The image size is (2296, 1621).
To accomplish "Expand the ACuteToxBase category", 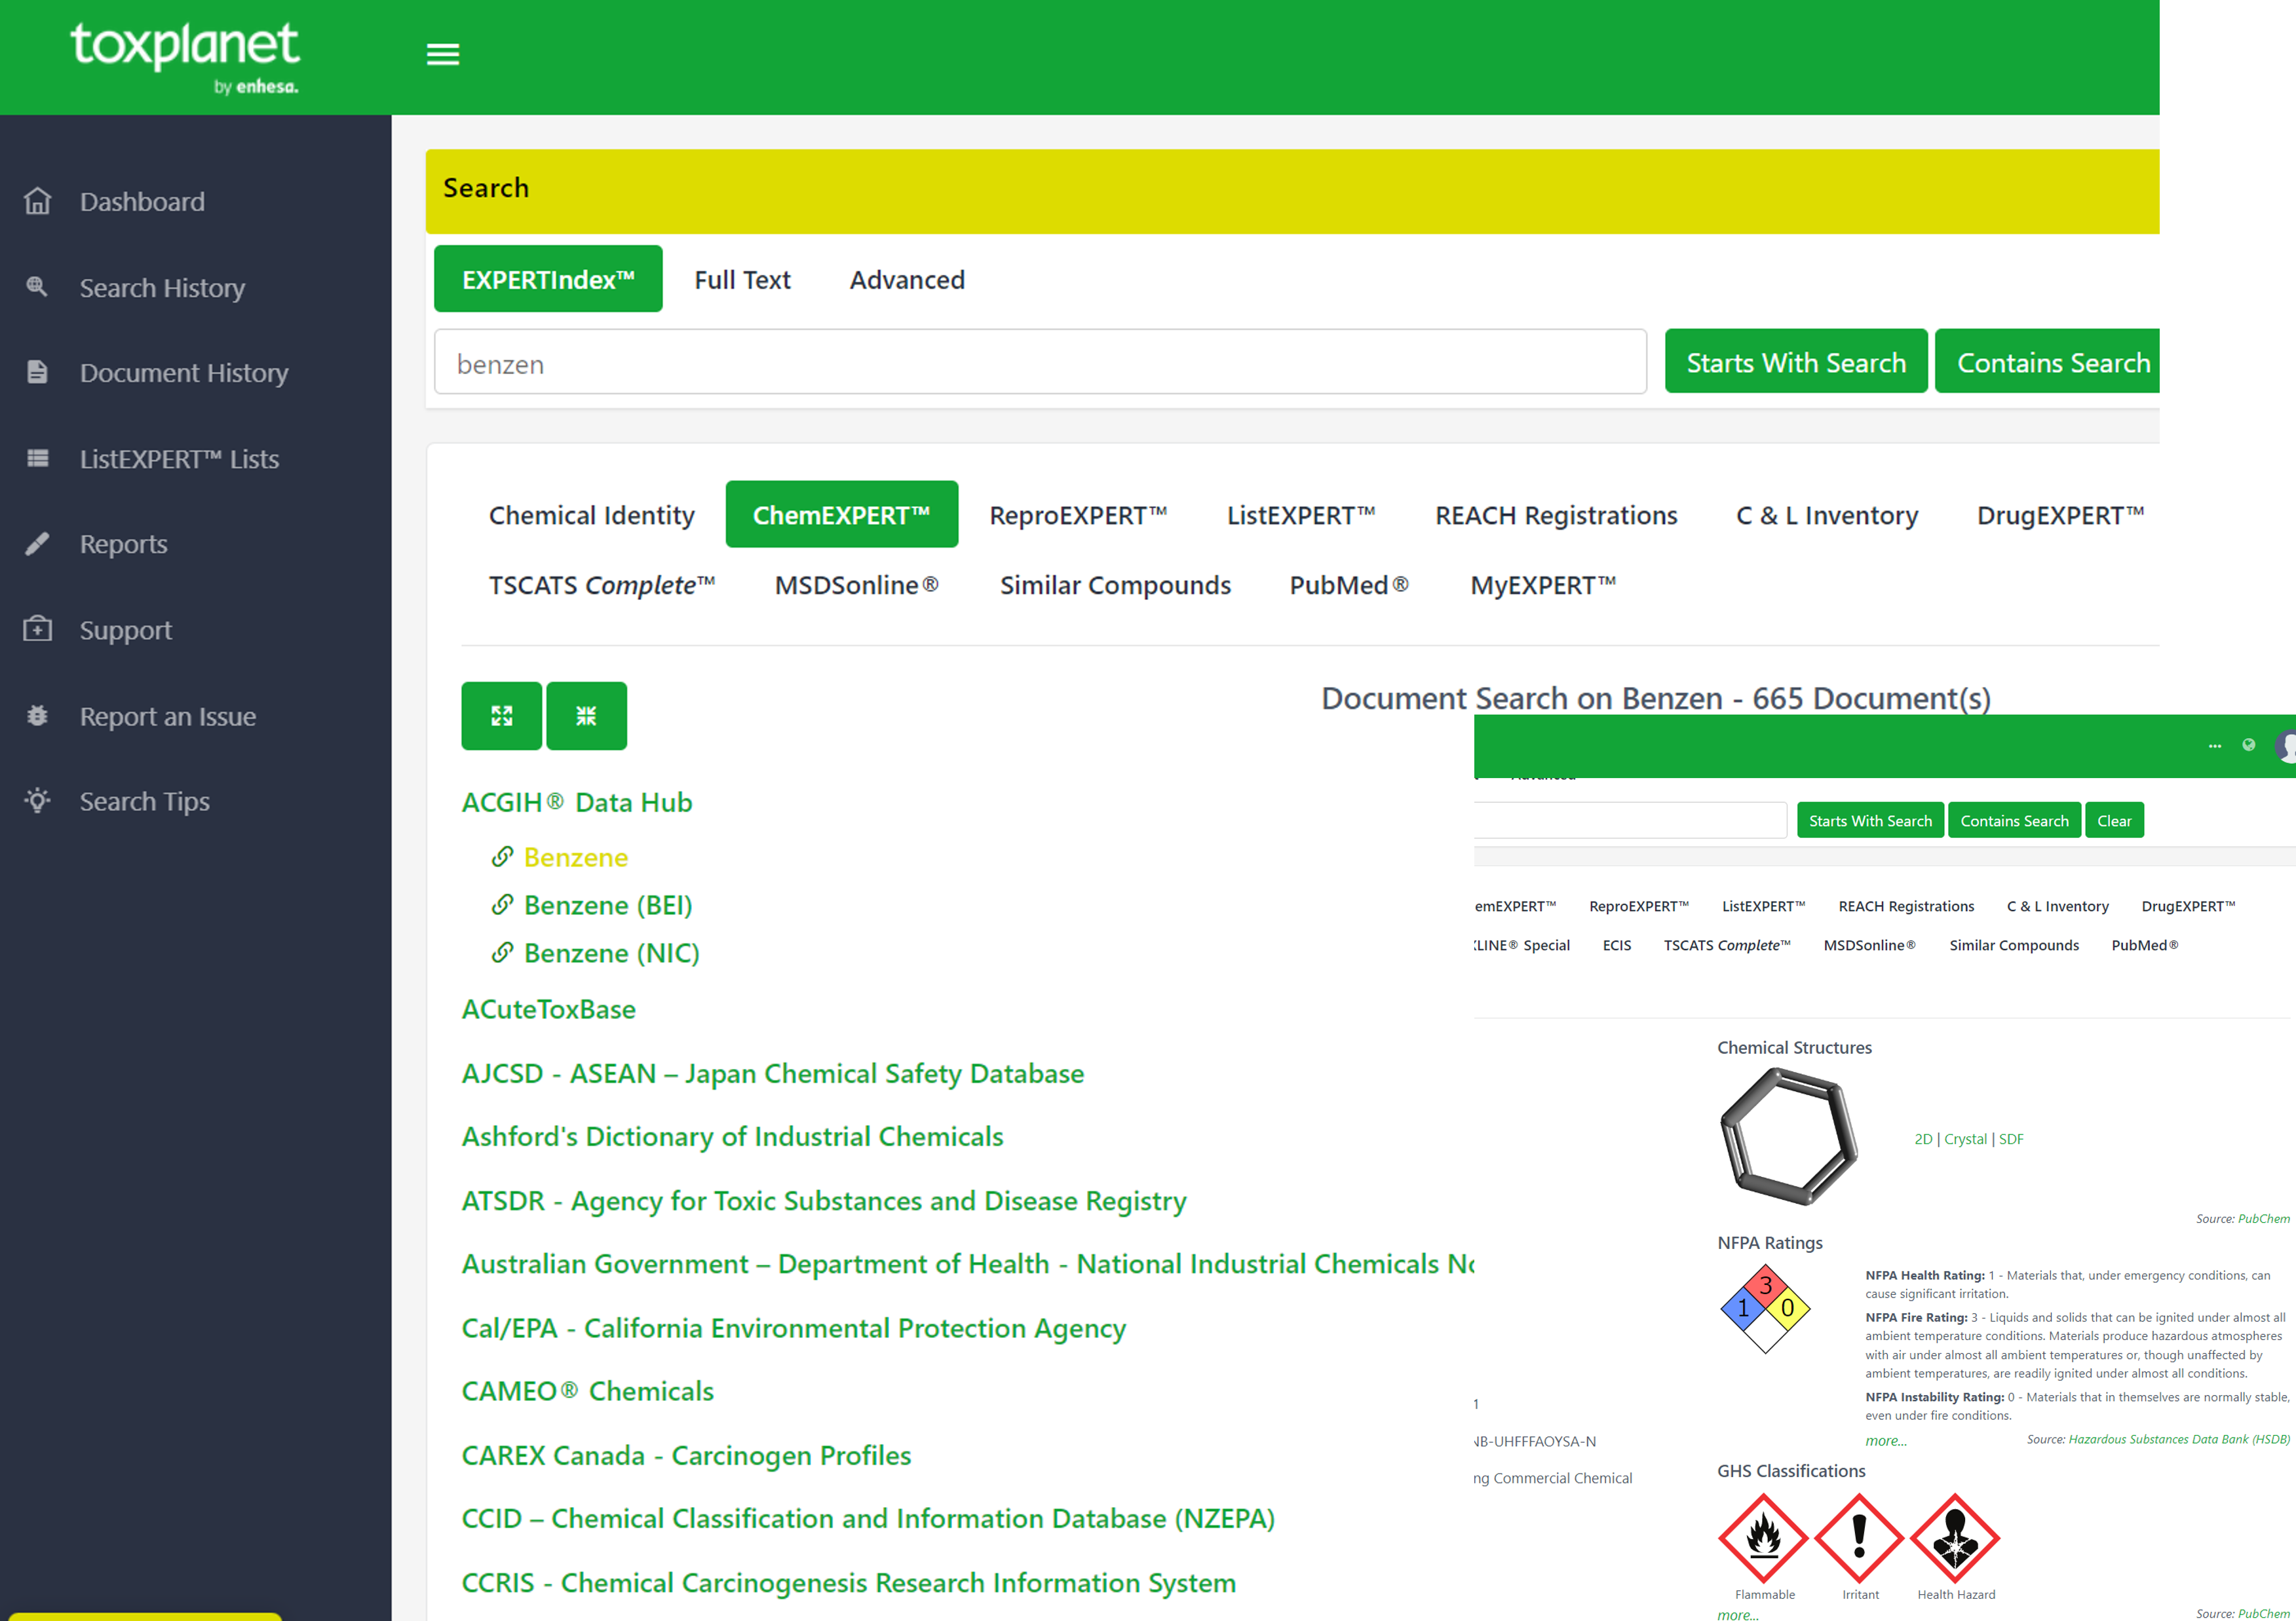I will click(548, 1009).
